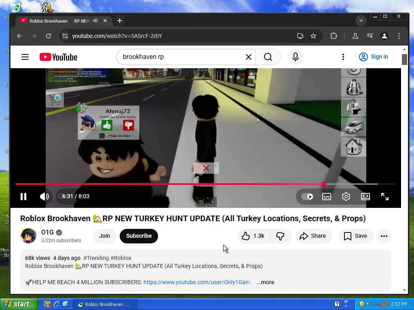Click the Sign in button
The height and width of the screenshot is (310, 414).
coord(374,57)
